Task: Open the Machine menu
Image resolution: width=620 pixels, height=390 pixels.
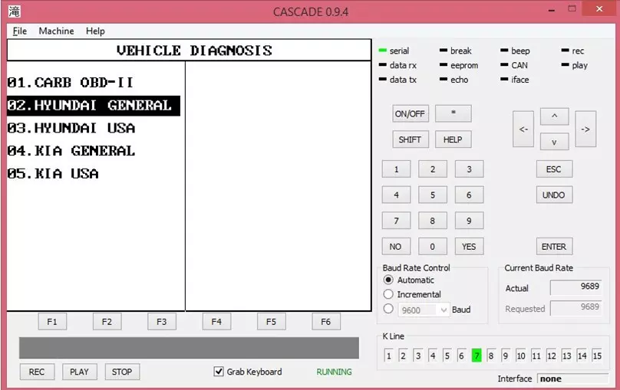Action: tap(56, 31)
